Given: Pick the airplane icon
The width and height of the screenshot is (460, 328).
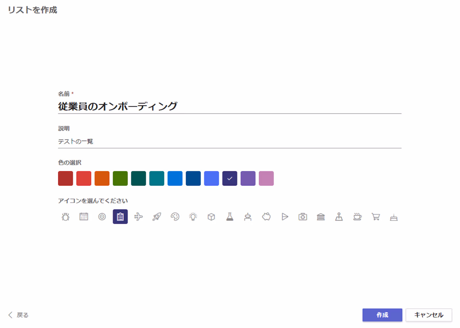Looking at the screenshot, I should pyautogui.click(x=139, y=217).
